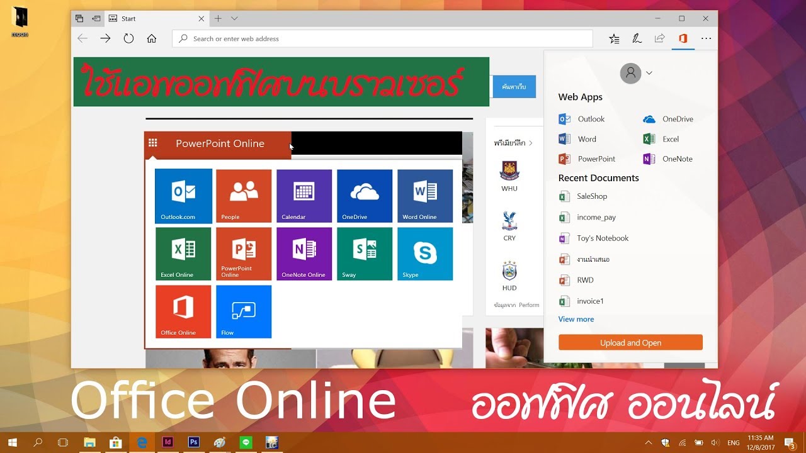
Task: Open the LINE app on the taskbar
Action: tap(246, 442)
